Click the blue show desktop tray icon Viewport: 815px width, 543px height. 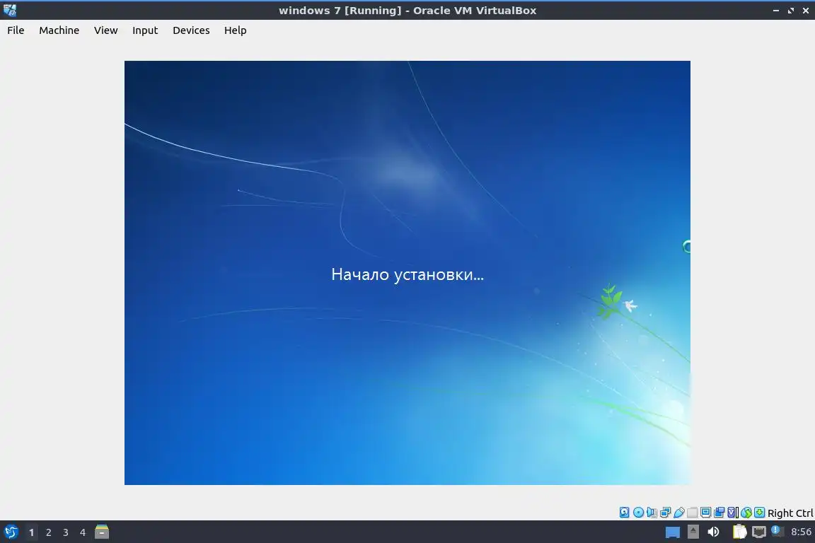click(673, 532)
